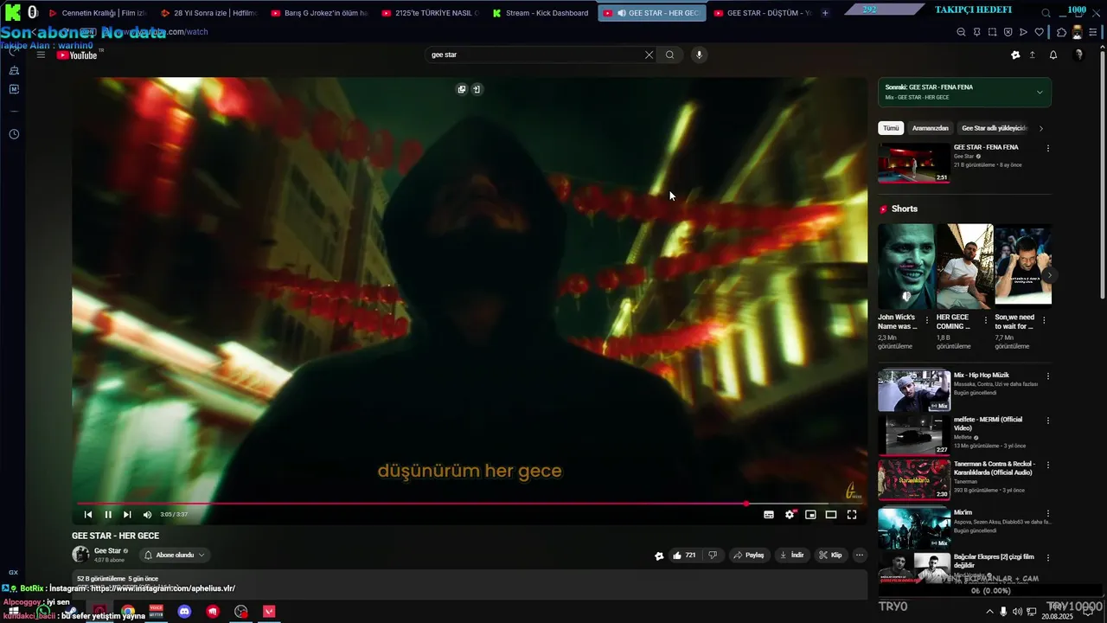Click the page vertical scrollbar
This screenshot has width=1107, height=623.
(x=1102, y=173)
